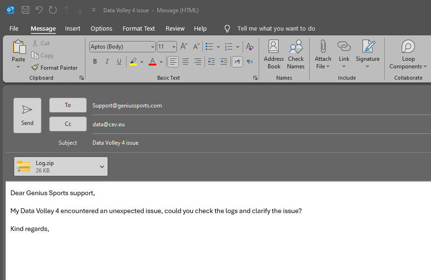Click the Cut button
This screenshot has width=431, height=280.
click(x=41, y=43)
